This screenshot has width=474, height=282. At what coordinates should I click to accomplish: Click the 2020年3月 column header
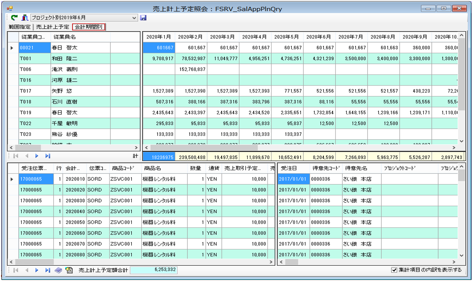pyautogui.click(x=223, y=37)
